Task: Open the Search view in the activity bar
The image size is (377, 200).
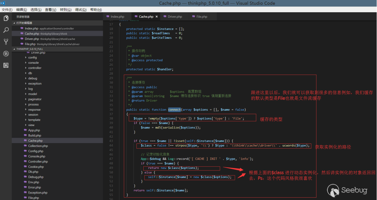Action: tap(6, 30)
